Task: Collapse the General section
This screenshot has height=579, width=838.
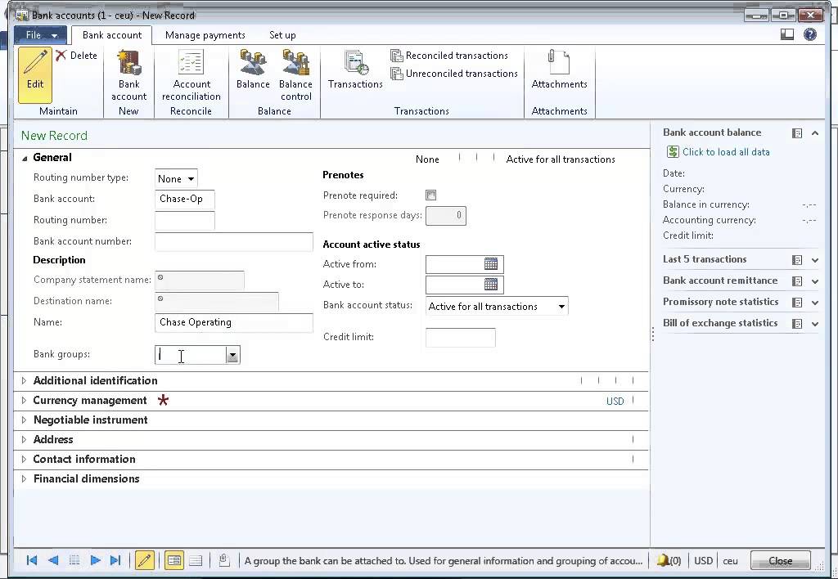Action: [24, 158]
